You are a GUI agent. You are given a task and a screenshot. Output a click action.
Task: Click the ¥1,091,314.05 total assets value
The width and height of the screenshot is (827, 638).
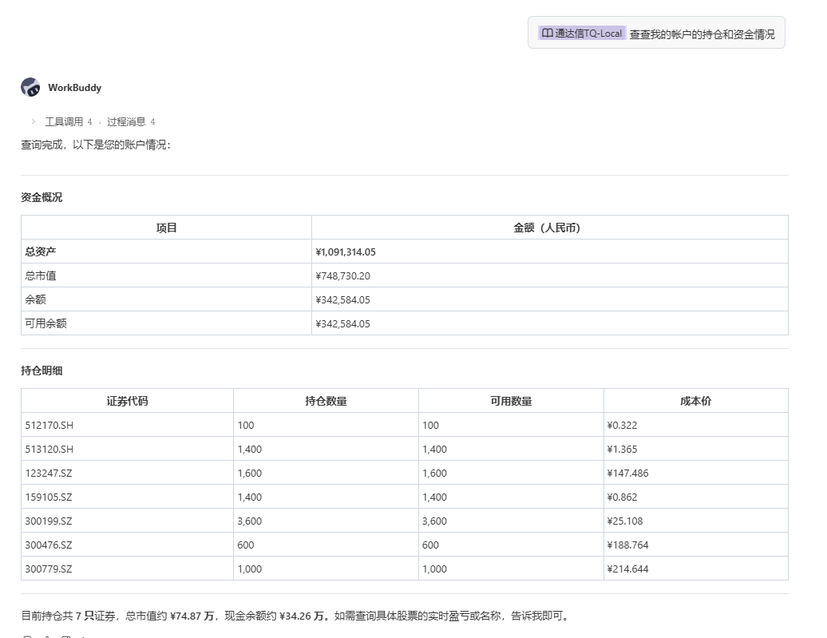pos(346,252)
